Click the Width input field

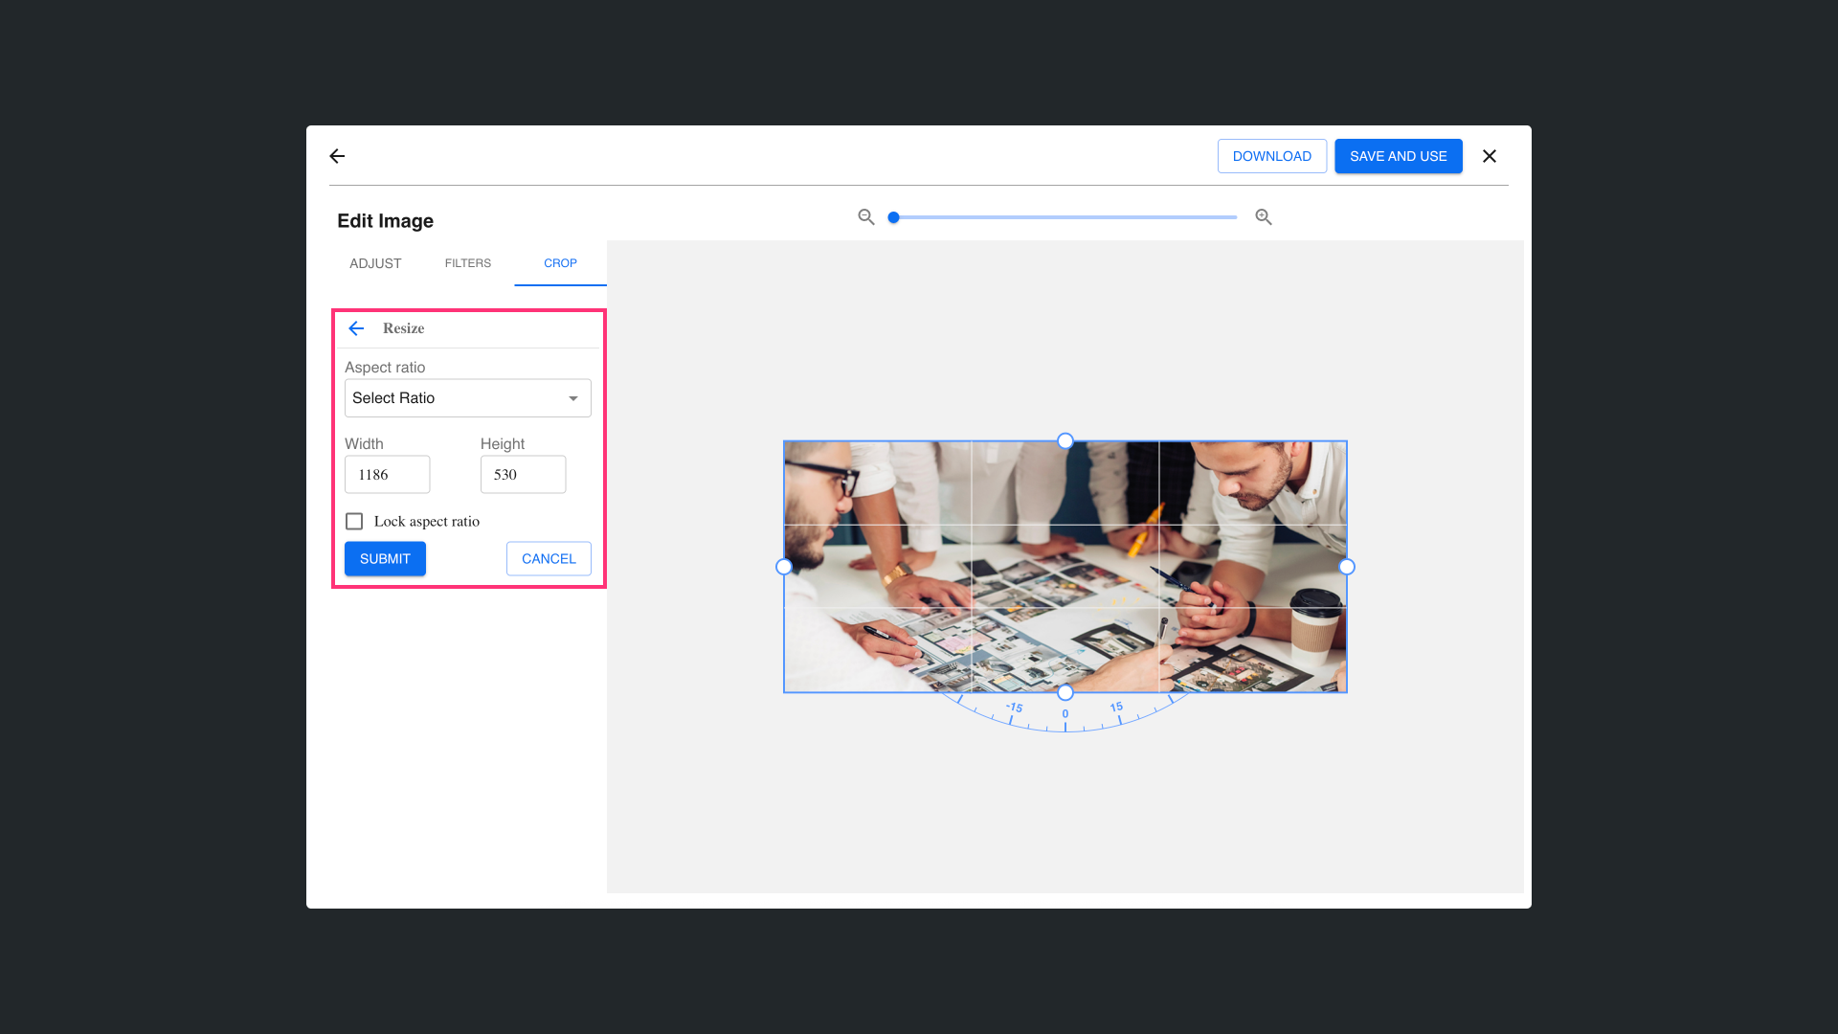pyautogui.click(x=387, y=475)
